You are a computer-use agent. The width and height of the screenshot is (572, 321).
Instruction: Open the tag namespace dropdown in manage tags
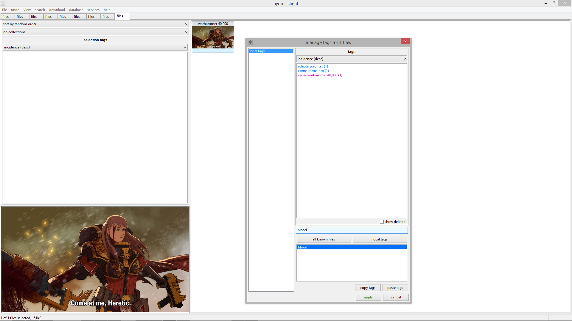tap(351, 58)
